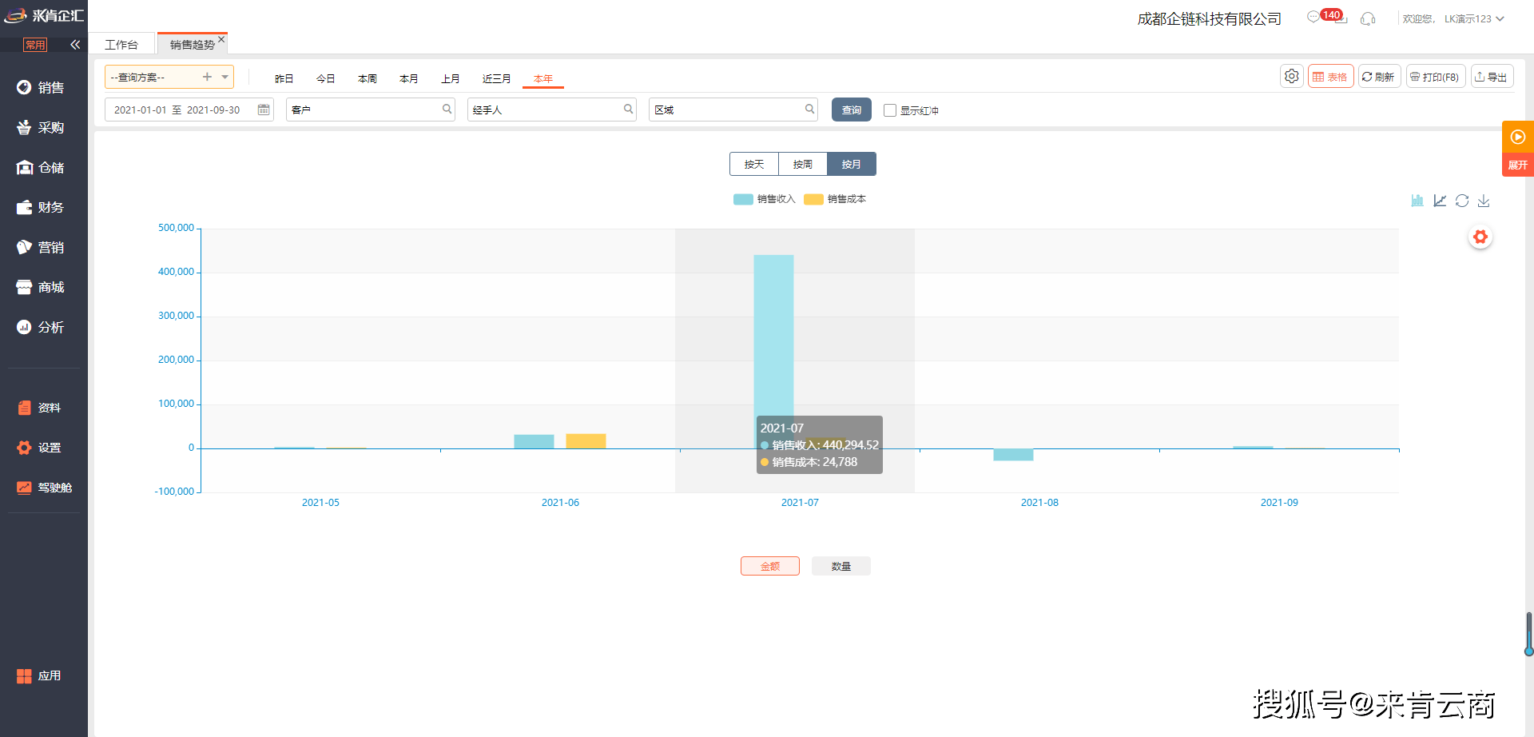Download the chart as image icon

(x=1484, y=201)
